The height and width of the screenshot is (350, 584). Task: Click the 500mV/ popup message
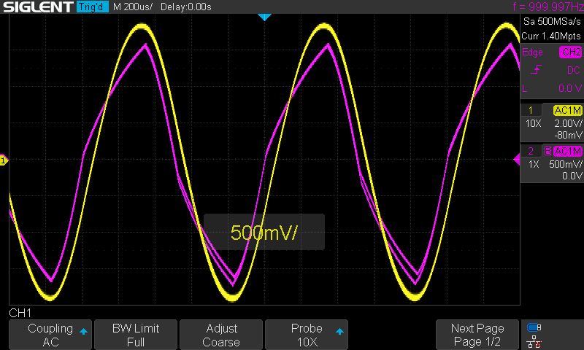(264, 232)
